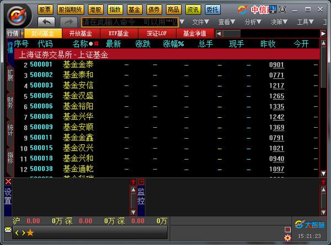This screenshot has height=245, width=331.
Task: Open the 设置 panel label
Action: 8,197
